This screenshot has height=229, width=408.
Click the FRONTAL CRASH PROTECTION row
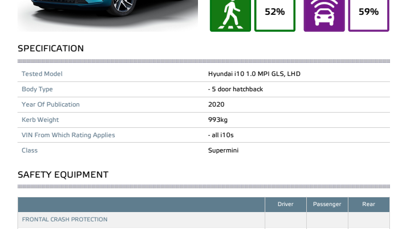(x=204, y=220)
